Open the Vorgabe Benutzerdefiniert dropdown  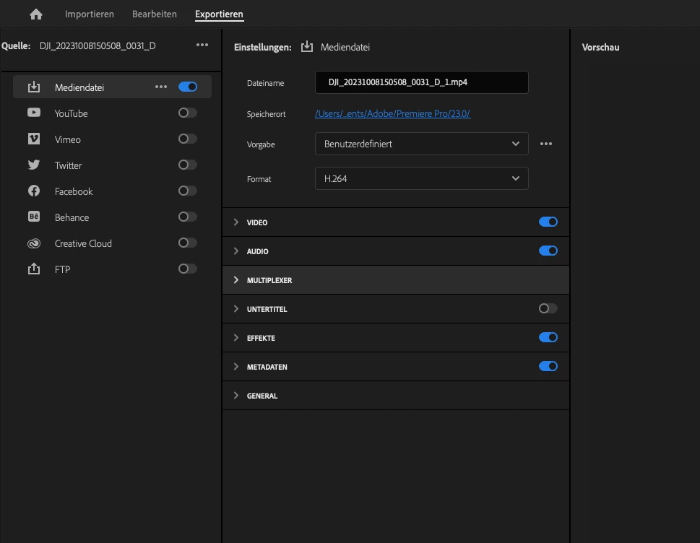[421, 144]
